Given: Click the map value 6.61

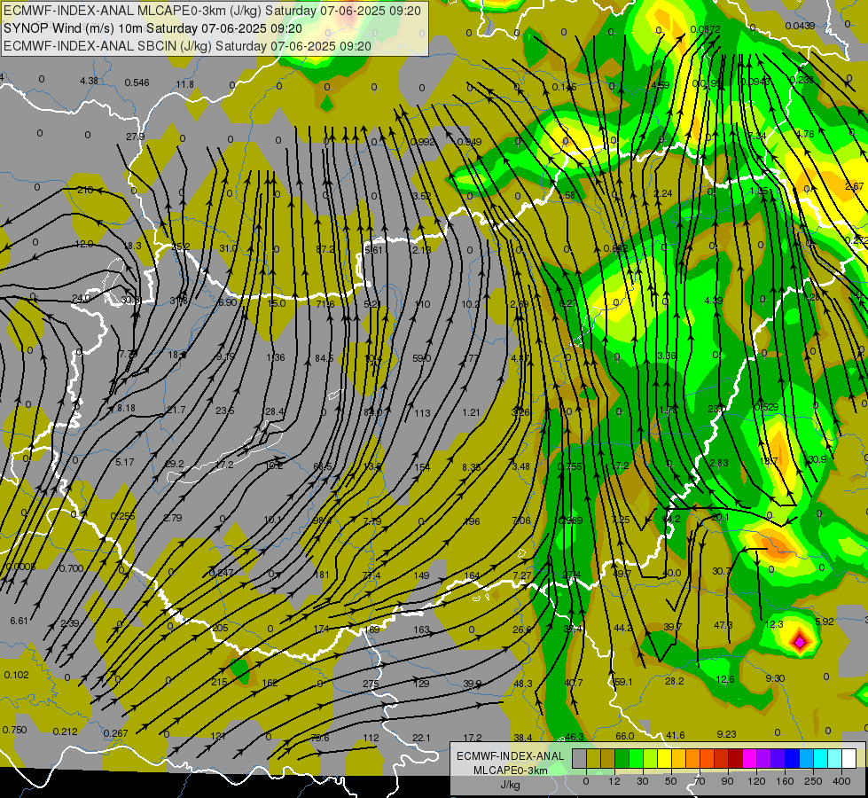Looking at the screenshot, I should click(19, 621).
